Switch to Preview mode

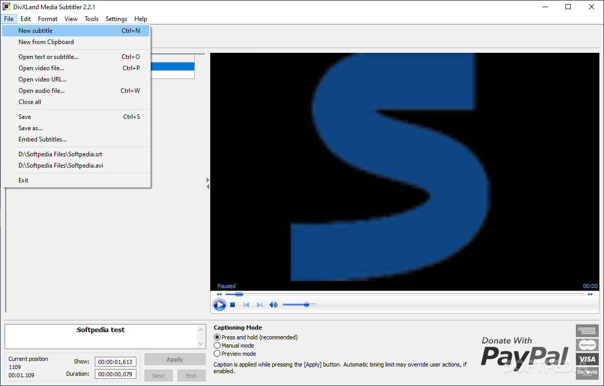tap(217, 353)
